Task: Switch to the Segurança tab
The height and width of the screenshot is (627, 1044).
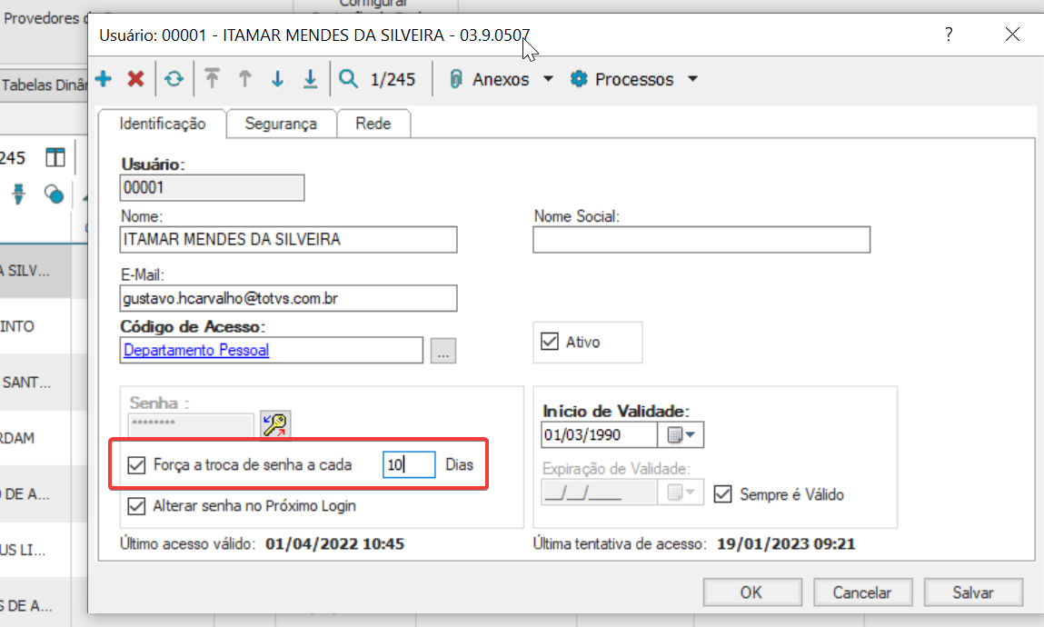Action: tap(281, 124)
